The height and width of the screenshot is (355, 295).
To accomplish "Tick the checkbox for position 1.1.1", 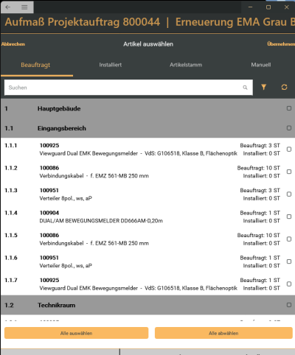I will click(289, 150).
